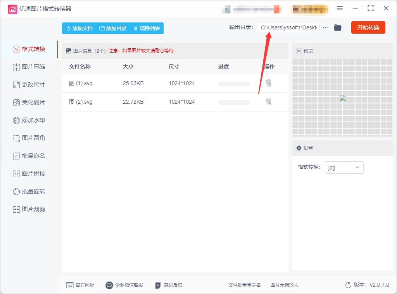Click the three-dot browse output directory button

pyautogui.click(x=326, y=27)
